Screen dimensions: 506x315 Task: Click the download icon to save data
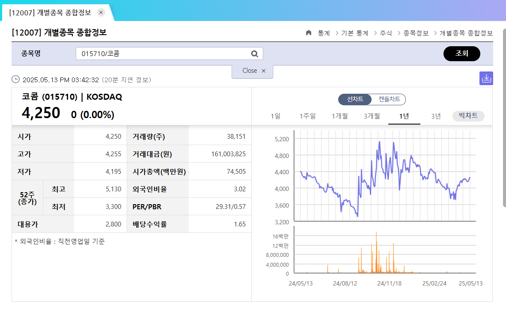click(x=486, y=78)
